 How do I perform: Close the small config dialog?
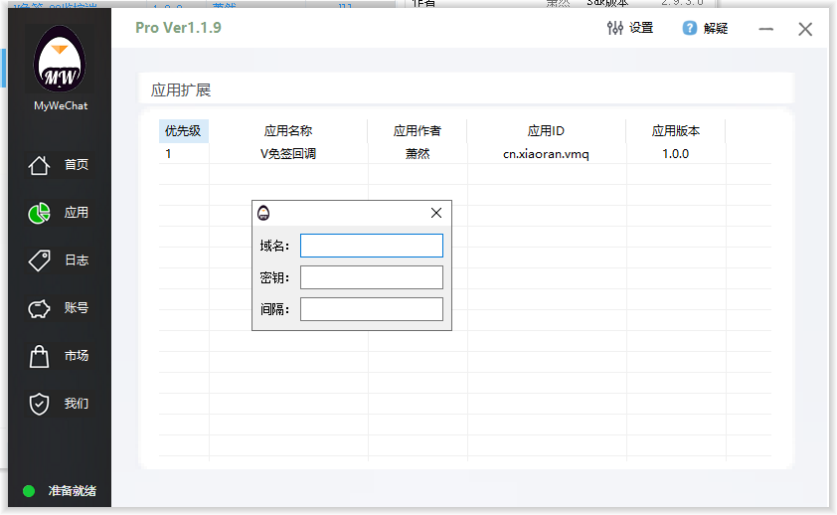pos(435,213)
